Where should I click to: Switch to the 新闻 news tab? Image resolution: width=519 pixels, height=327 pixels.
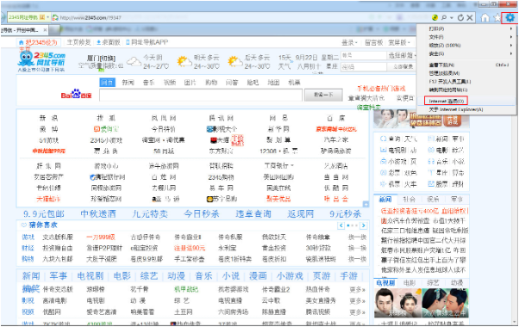click(x=385, y=199)
